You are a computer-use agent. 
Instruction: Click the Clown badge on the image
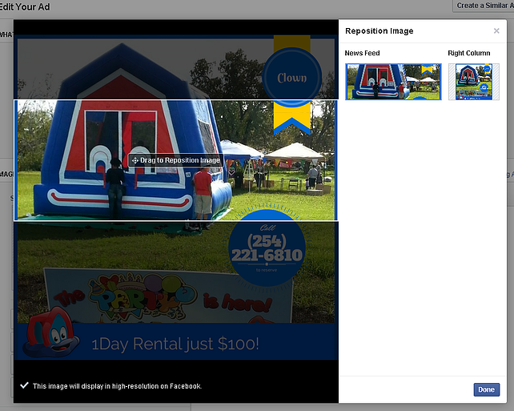292,78
